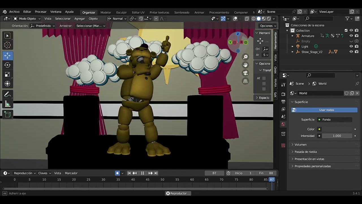Disable Show_Stage_V2 in renders
Viewport: 362px width, 204px height.
tap(357, 52)
